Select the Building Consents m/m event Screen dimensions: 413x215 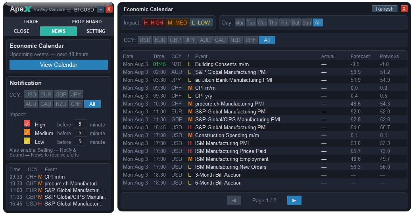pos(264,64)
